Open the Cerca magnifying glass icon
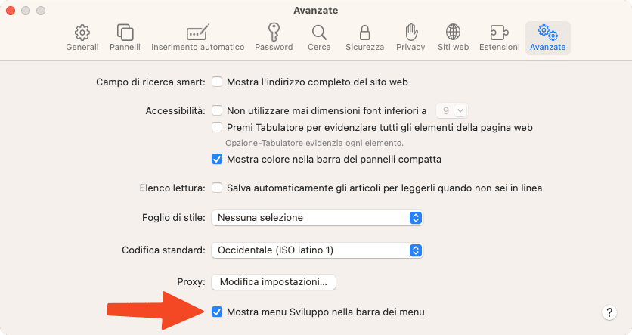This screenshot has height=335, width=632. pos(319,33)
